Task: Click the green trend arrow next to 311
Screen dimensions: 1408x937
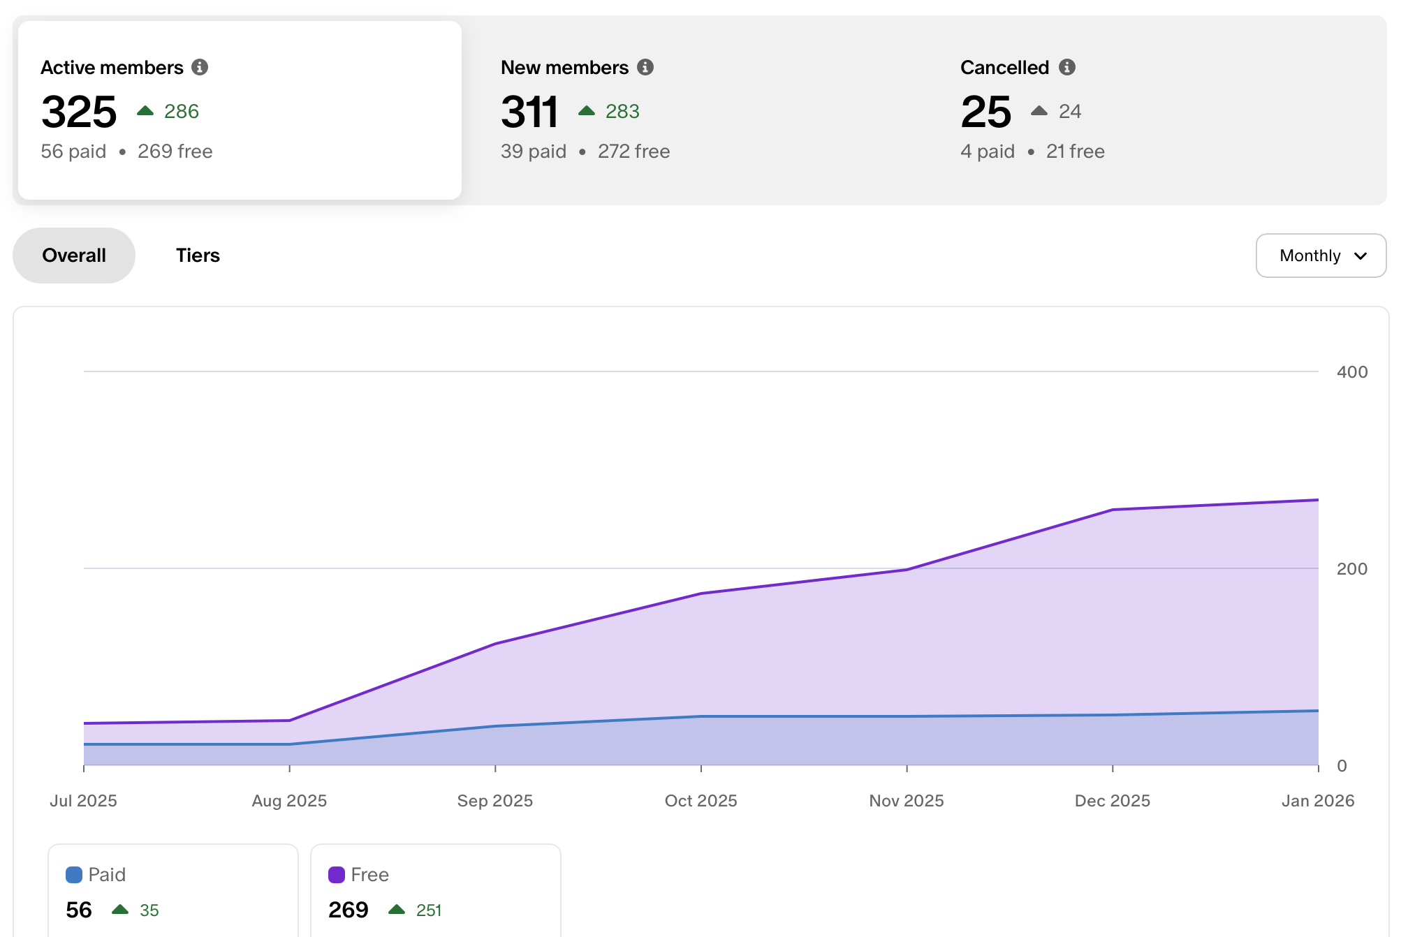Action: coord(587,110)
